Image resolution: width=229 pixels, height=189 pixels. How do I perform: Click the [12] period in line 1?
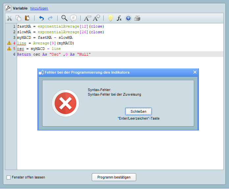(84, 26)
